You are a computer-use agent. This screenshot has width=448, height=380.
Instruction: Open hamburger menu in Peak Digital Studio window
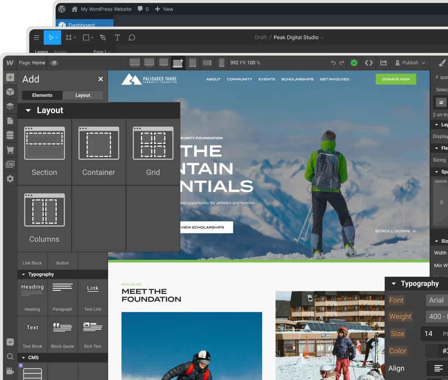click(37, 37)
